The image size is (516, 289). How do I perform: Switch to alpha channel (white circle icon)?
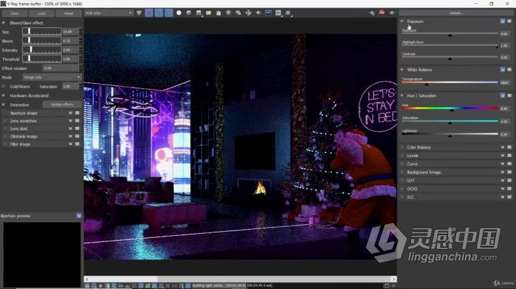pyautogui.click(x=179, y=13)
